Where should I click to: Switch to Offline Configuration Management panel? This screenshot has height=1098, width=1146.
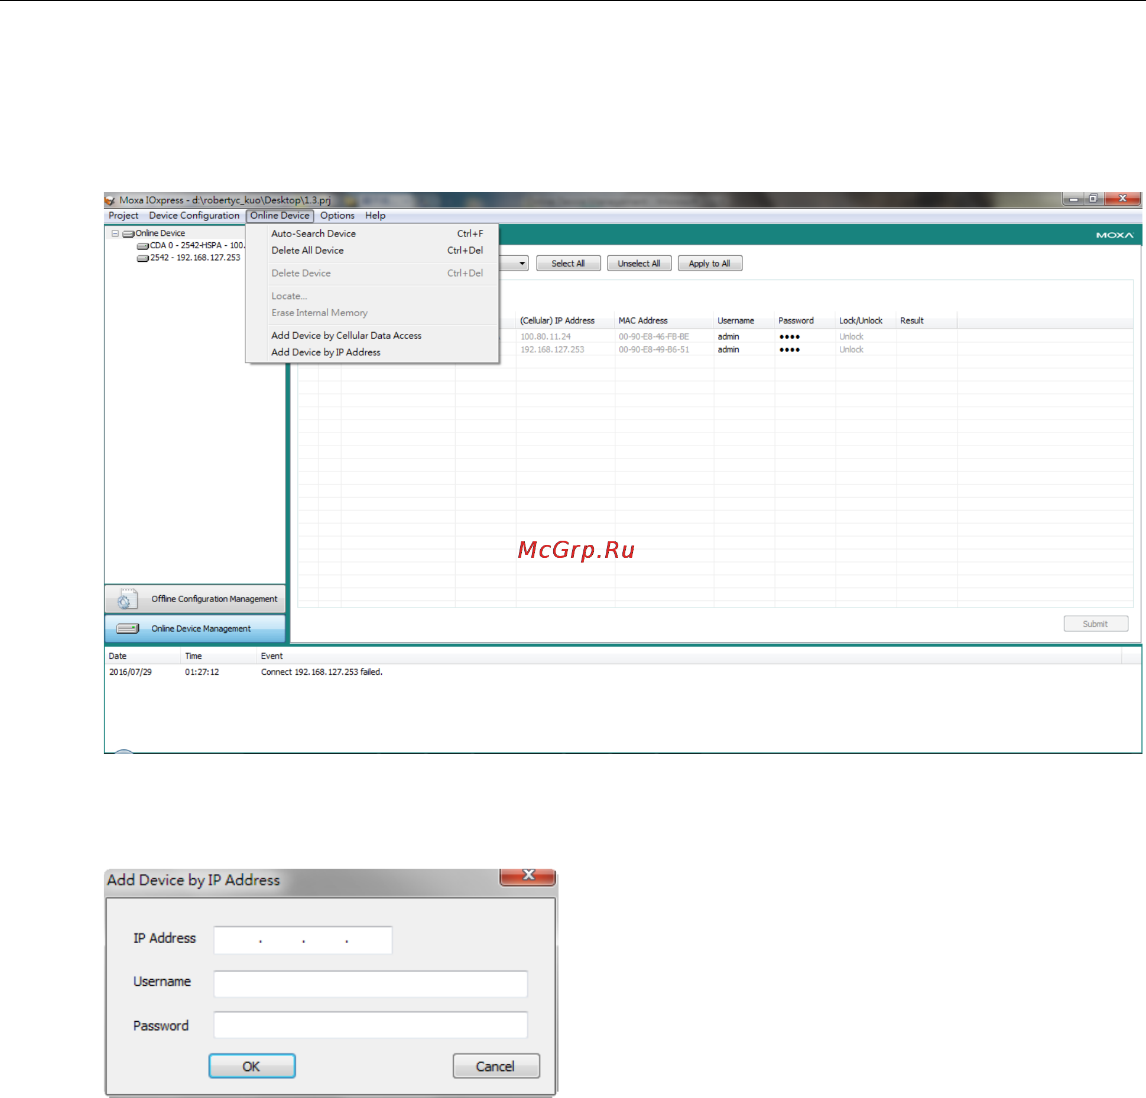tap(195, 599)
